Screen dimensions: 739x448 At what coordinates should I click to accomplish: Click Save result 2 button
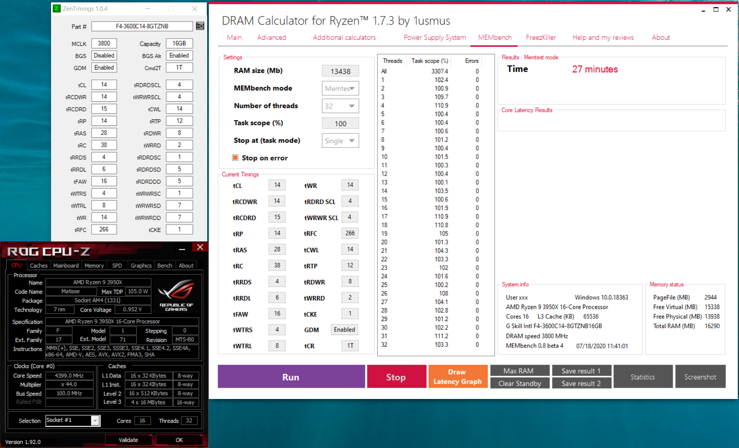(581, 383)
